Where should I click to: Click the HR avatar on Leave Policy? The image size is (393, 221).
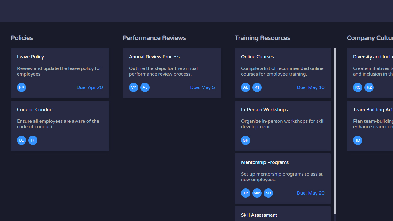21,87
